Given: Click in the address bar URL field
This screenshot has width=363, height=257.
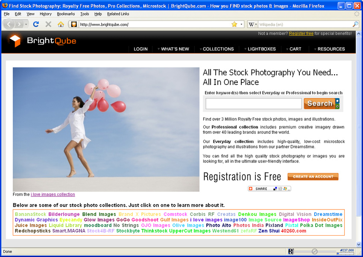Looking at the screenshot, I should click(x=154, y=24).
